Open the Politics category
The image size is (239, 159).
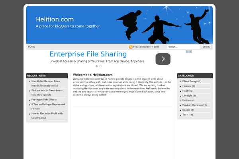186,100
